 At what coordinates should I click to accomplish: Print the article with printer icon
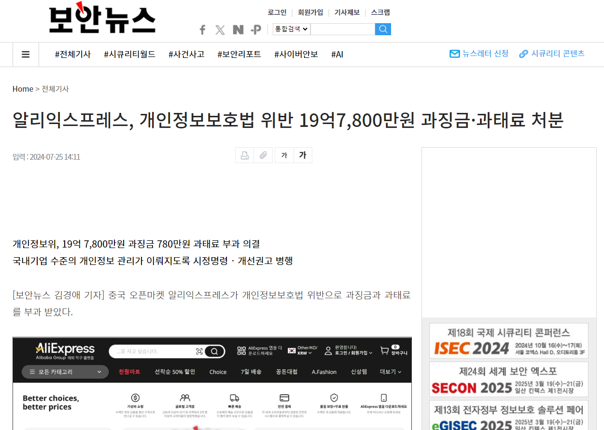point(245,155)
